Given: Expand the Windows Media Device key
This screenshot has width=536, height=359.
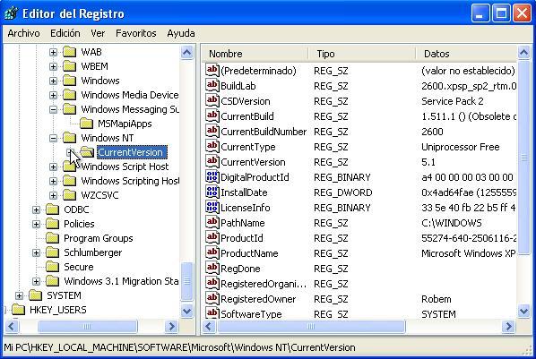Looking at the screenshot, I should 53,95.
